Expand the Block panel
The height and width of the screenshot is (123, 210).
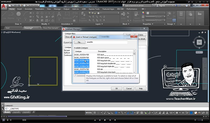coord(126,24)
